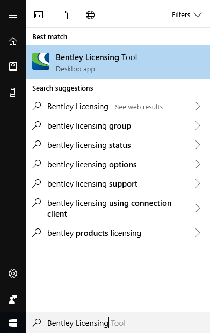210x333 pixels.
Task: Click magnifier icon beside 'using connection client' row
Action: coord(37,203)
